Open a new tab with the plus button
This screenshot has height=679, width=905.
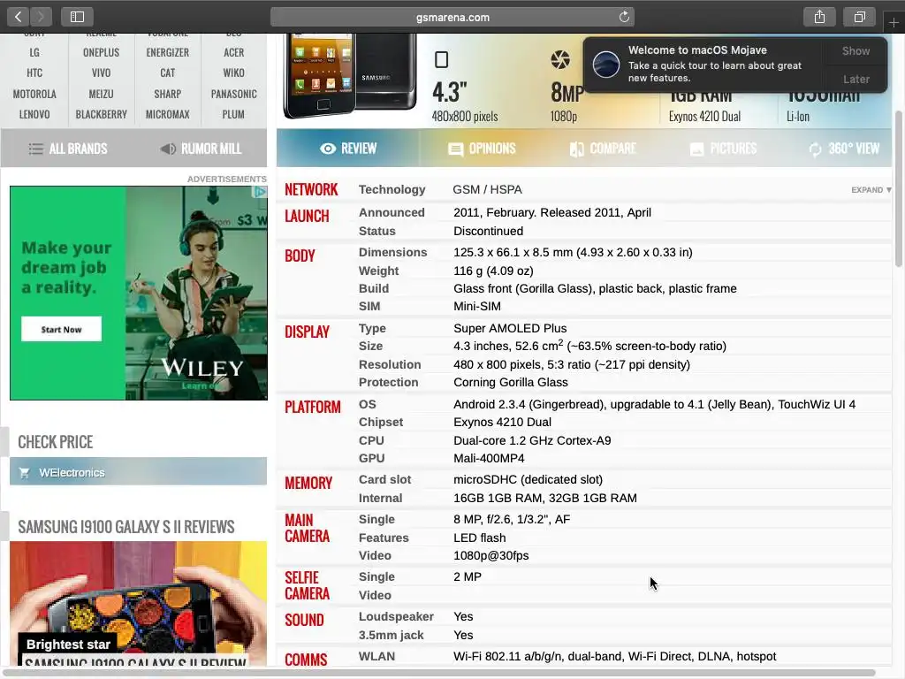coord(894,22)
